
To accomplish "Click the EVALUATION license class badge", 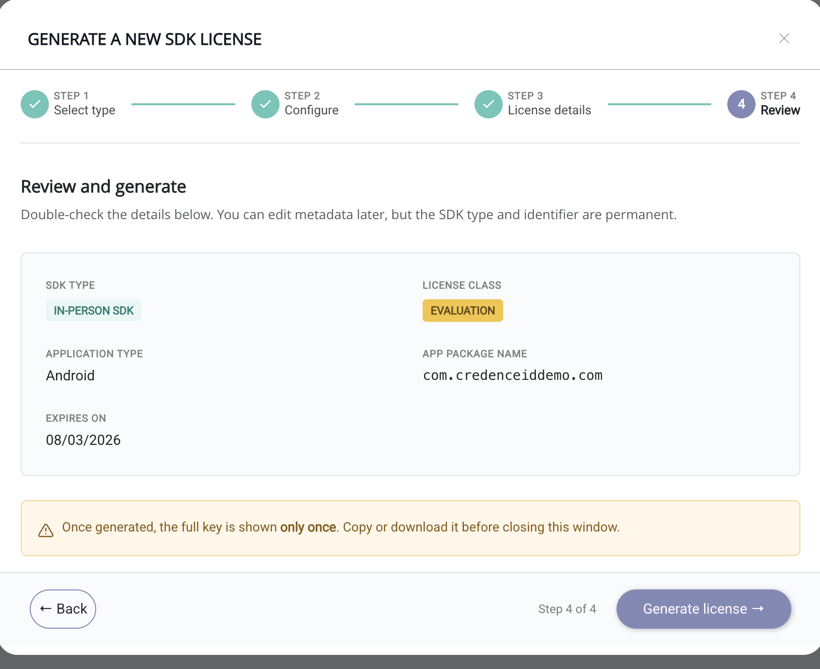I will (463, 310).
